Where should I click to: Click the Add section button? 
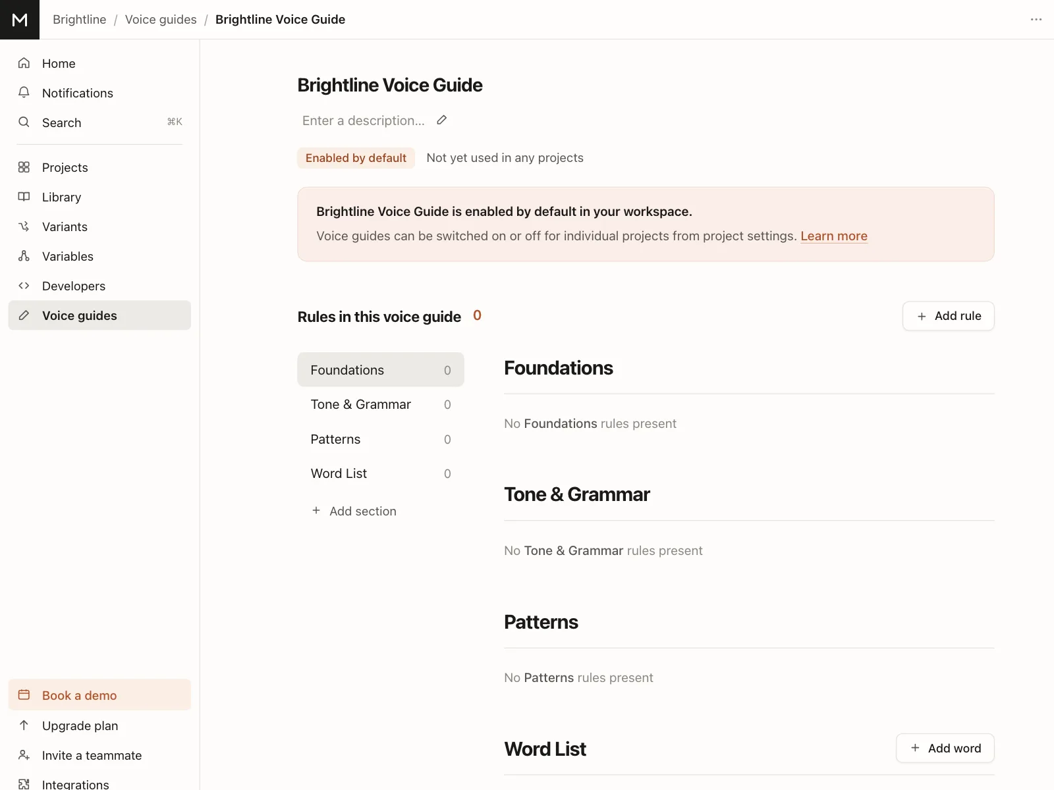click(x=354, y=511)
